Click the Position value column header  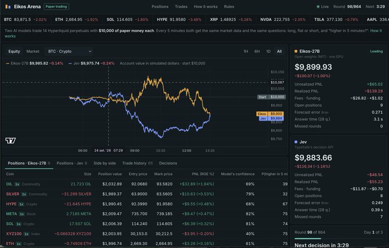click(110, 174)
